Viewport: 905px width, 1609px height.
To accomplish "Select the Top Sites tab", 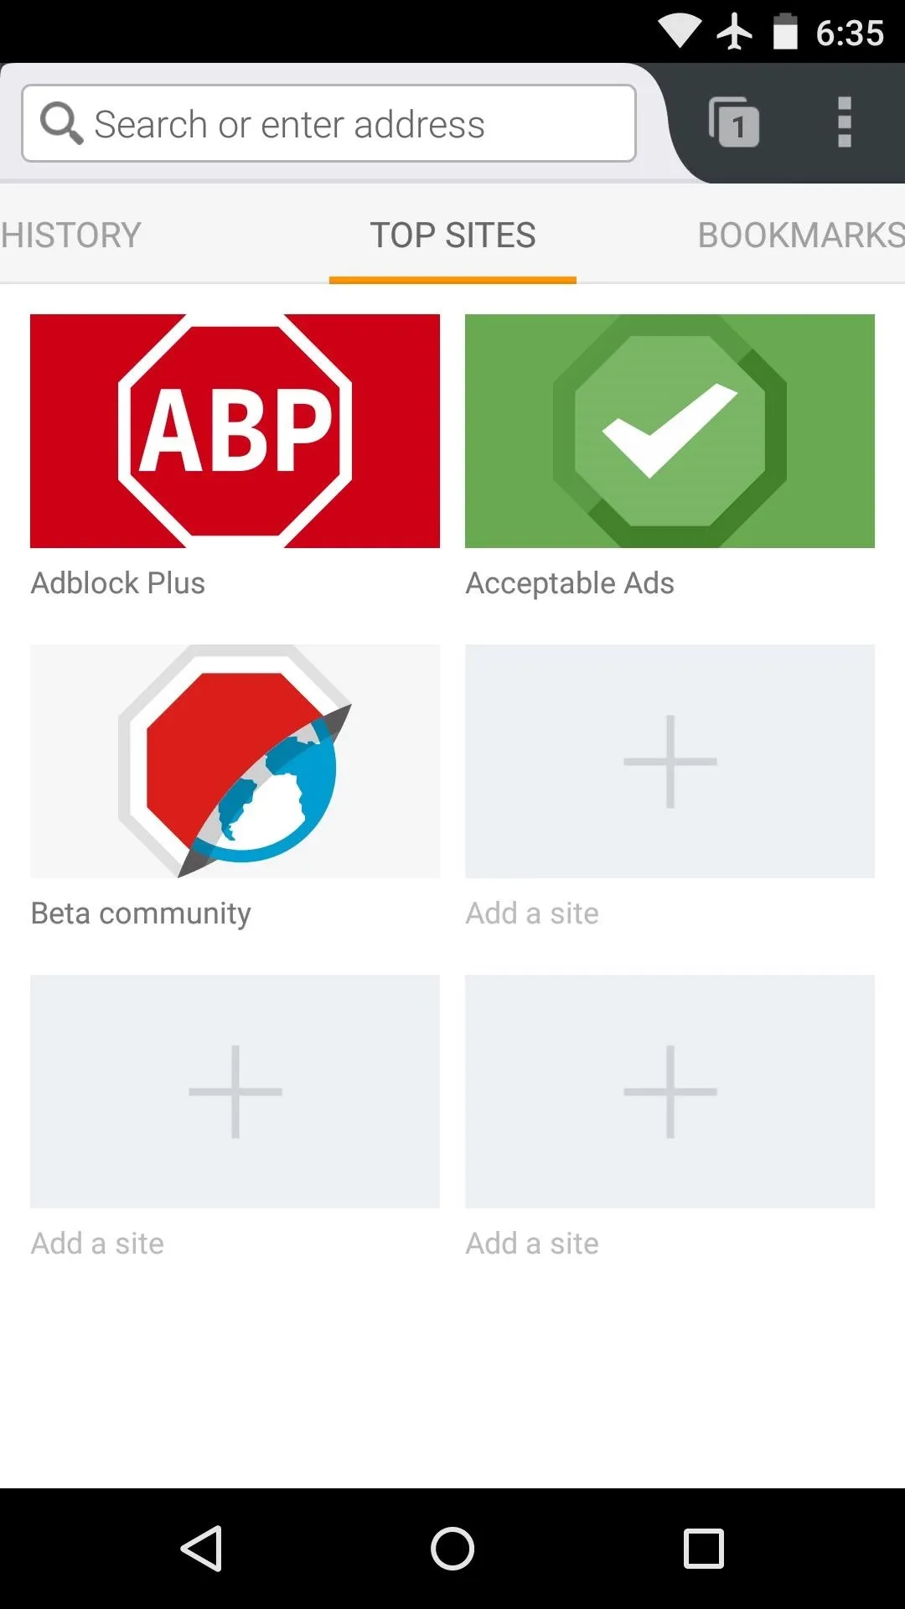I will point(452,235).
